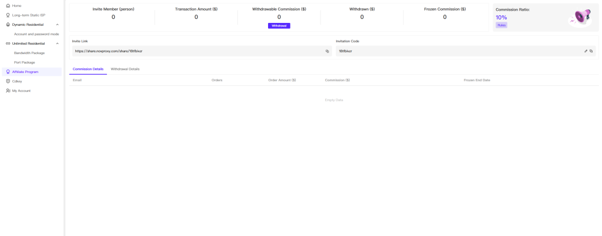Copy the invitation code with the copy icon
This screenshot has width=602, height=236.
591,51
